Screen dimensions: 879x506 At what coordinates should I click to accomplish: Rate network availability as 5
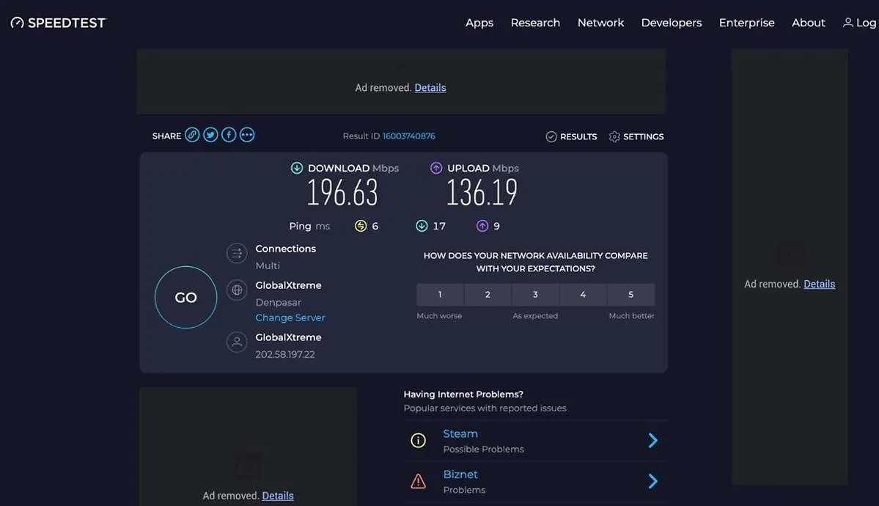(630, 295)
